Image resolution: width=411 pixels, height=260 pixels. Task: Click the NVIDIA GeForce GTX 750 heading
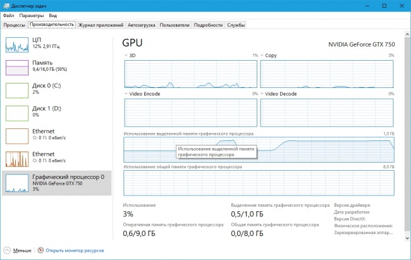pos(362,45)
